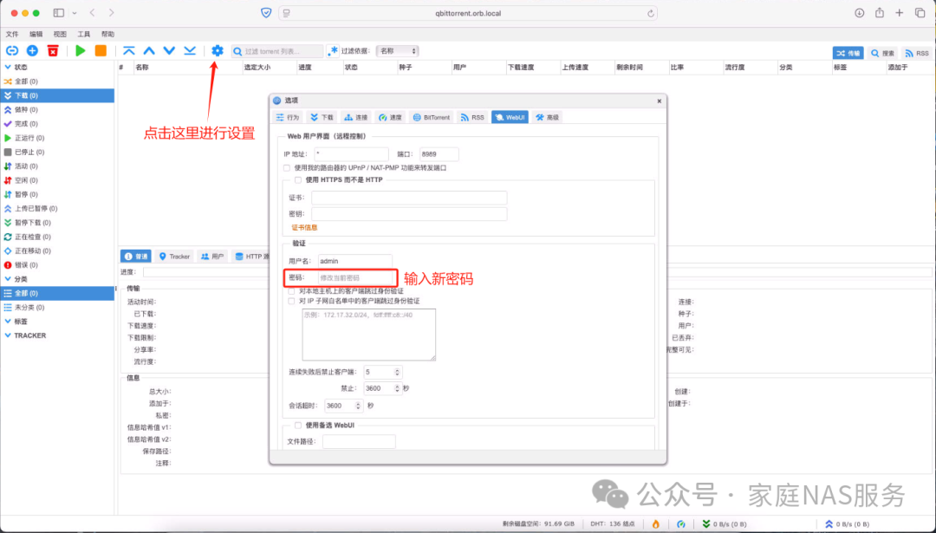Viewport: 936px width, 533px height.
Task: Check UPnP / NAT-PMP 端口转发 option
Action: pos(287,167)
